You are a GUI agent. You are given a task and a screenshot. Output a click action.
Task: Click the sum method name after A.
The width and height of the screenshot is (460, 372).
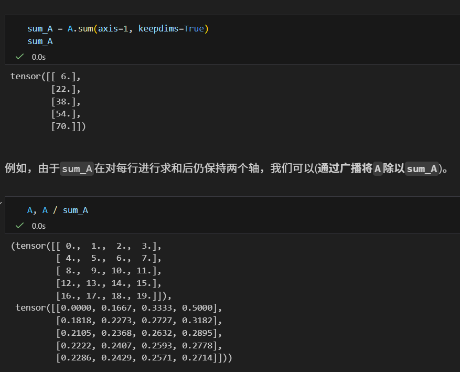(85, 28)
